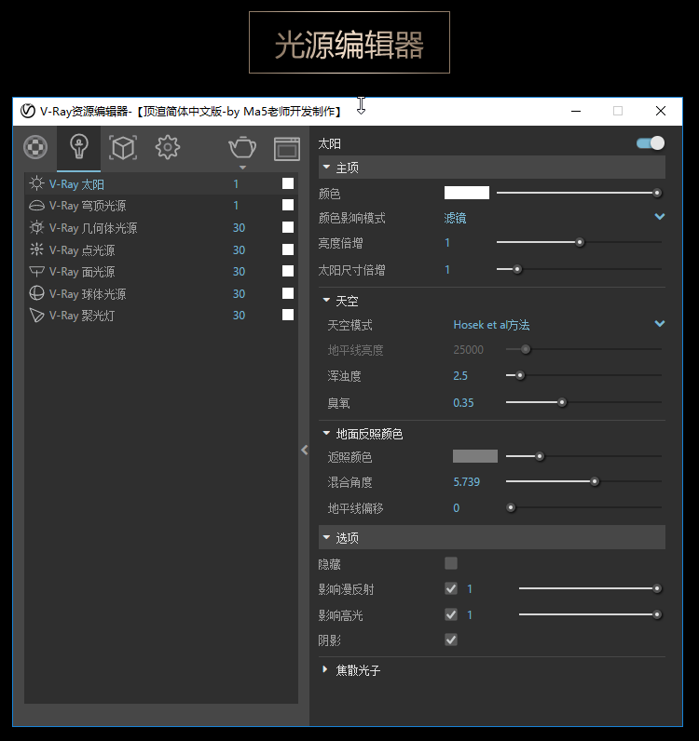Click the 臭氧 slider
This screenshot has width=699, height=741.
point(583,403)
